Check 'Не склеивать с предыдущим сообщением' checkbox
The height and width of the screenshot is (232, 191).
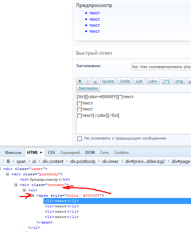(80, 139)
